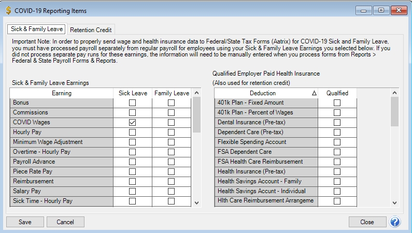412x233 pixels.
Task: Select the Reimbursement earning row
Action: point(62,182)
